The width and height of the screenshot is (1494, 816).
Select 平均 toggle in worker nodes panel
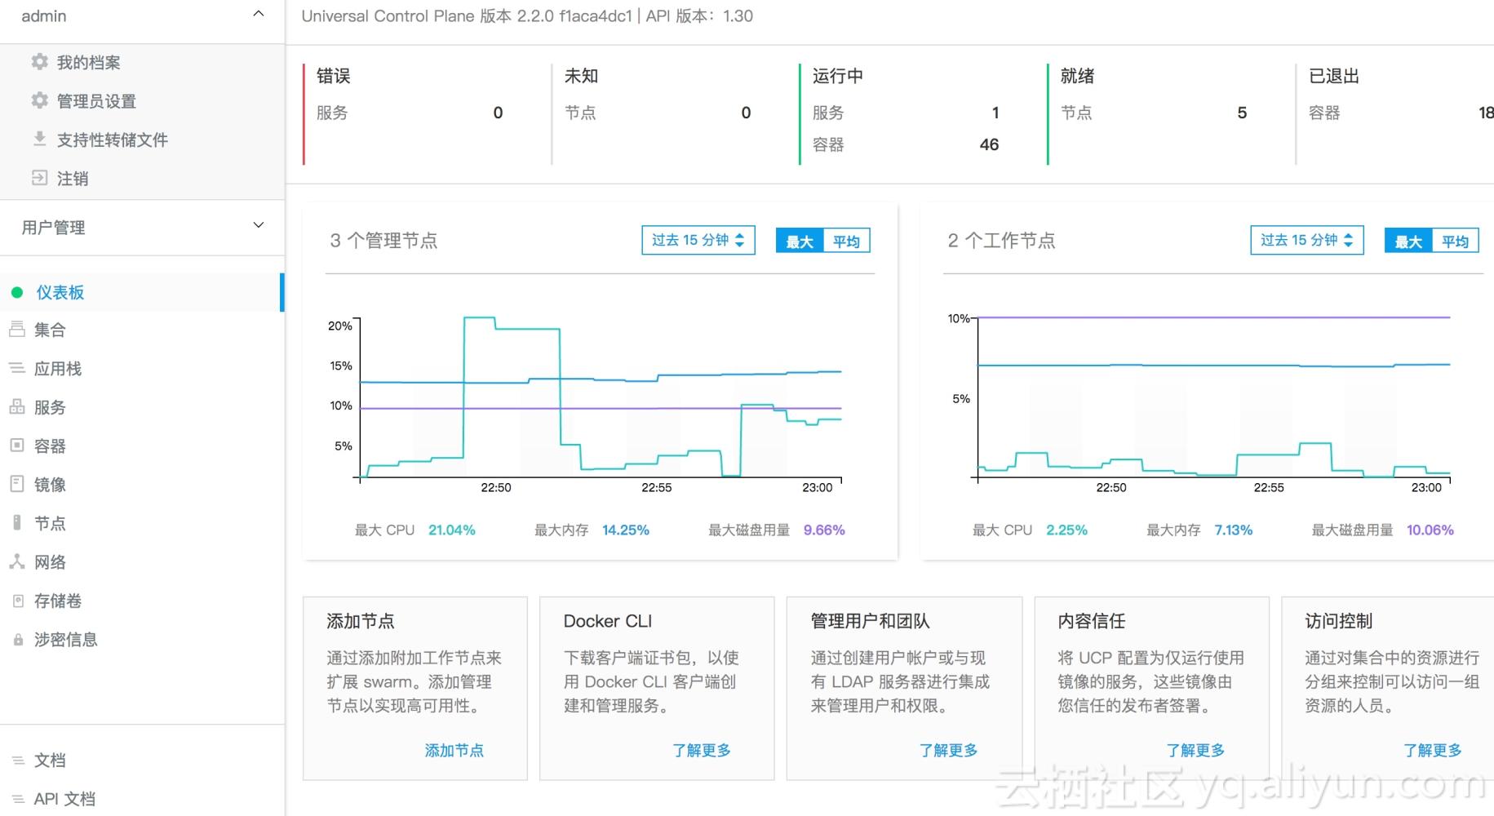point(1455,242)
